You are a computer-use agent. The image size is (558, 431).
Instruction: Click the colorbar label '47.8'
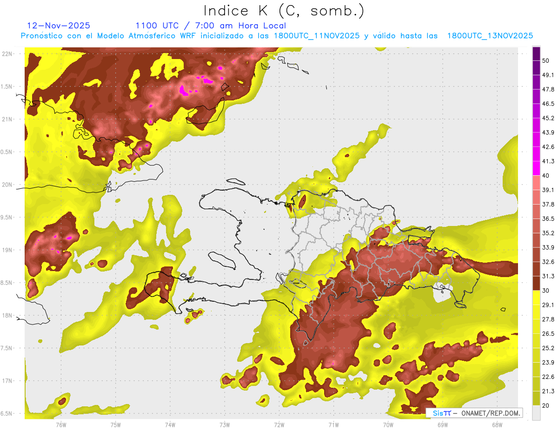[548, 89]
